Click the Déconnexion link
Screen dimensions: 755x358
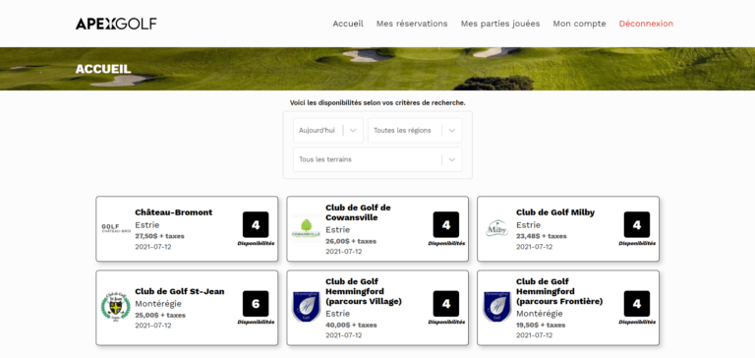[646, 24]
